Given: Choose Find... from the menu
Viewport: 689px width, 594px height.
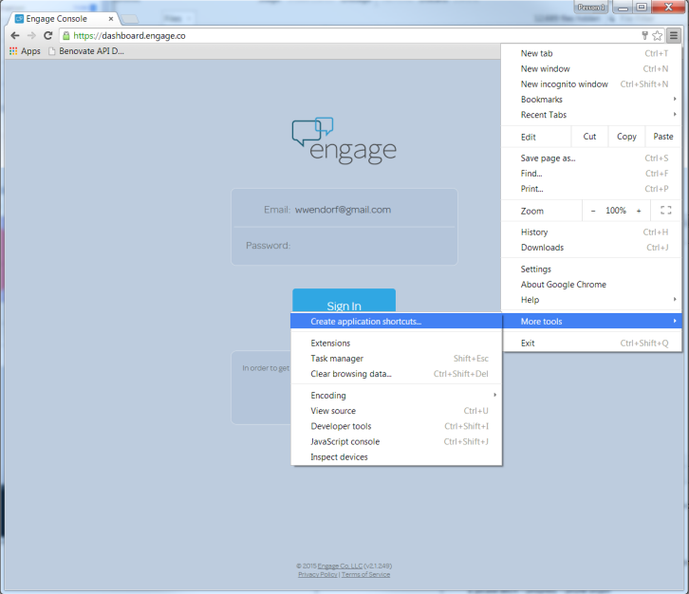Looking at the screenshot, I should (x=591, y=174).
